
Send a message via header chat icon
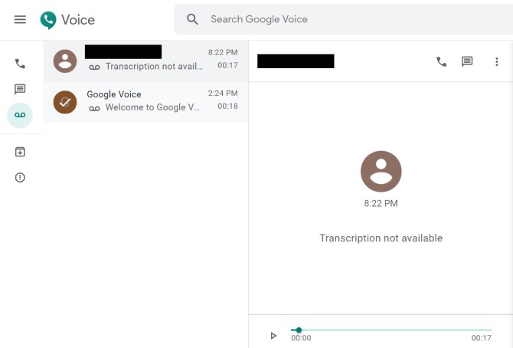tap(467, 62)
